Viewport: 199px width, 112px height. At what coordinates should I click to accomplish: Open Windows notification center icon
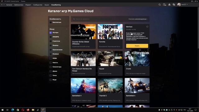pos(196,110)
